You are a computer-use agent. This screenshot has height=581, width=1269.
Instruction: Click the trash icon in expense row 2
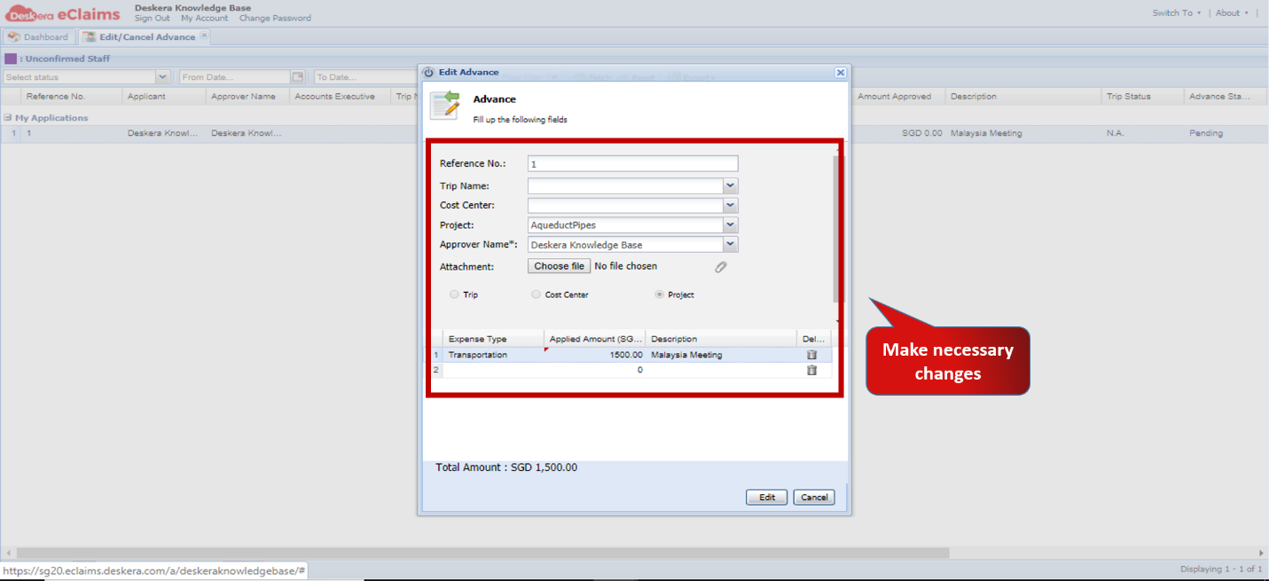click(811, 370)
